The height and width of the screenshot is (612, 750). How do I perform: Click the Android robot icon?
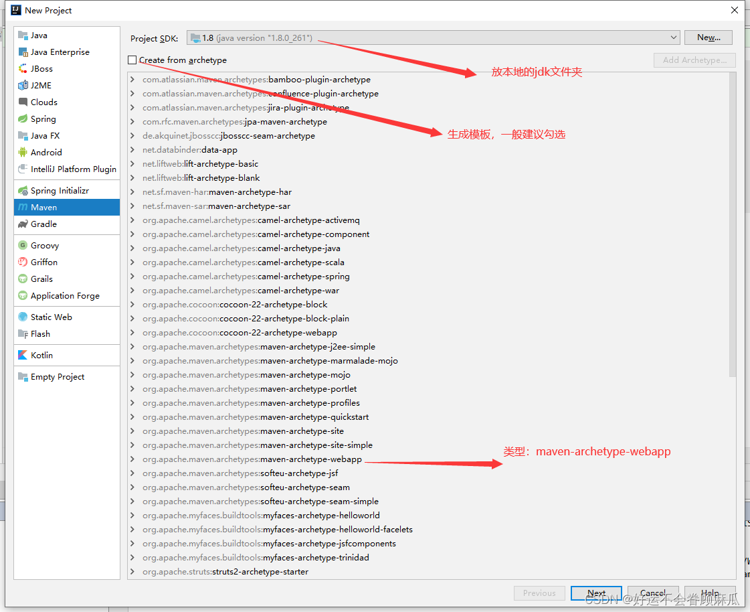point(23,152)
